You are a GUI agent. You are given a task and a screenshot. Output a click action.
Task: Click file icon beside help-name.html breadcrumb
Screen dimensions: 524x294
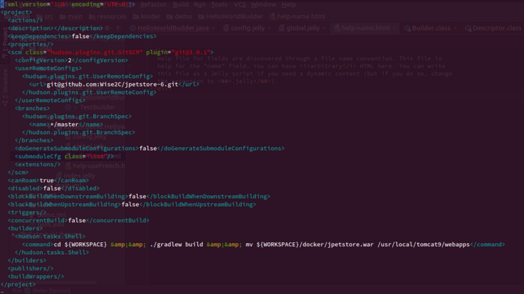(272, 17)
